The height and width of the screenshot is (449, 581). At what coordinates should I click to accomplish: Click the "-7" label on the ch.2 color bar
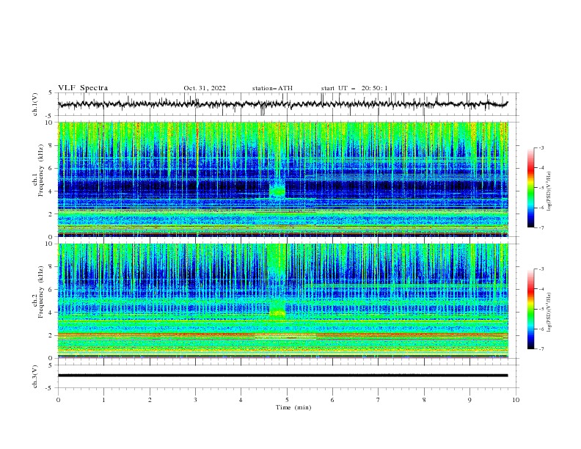(x=541, y=349)
